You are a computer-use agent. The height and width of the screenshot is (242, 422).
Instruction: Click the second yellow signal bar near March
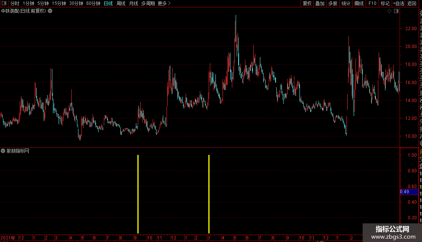[x=209, y=194]
